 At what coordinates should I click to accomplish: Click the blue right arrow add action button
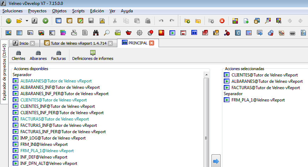click(216, 161)
